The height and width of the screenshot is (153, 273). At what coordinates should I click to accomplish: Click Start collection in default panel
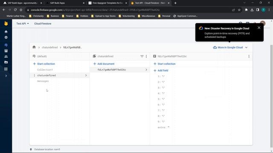pos(44,64)
